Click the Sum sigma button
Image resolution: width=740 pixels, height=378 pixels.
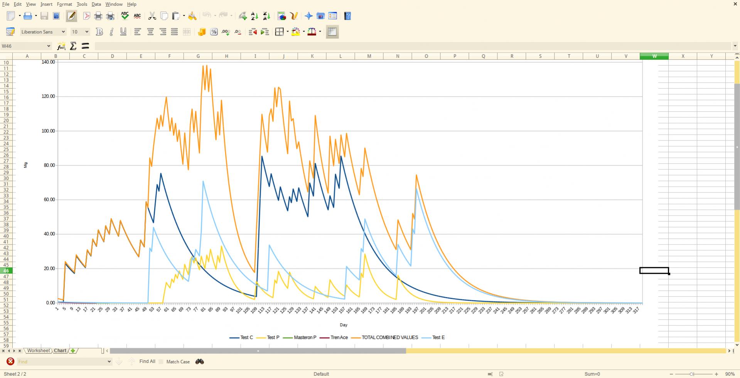73,46
